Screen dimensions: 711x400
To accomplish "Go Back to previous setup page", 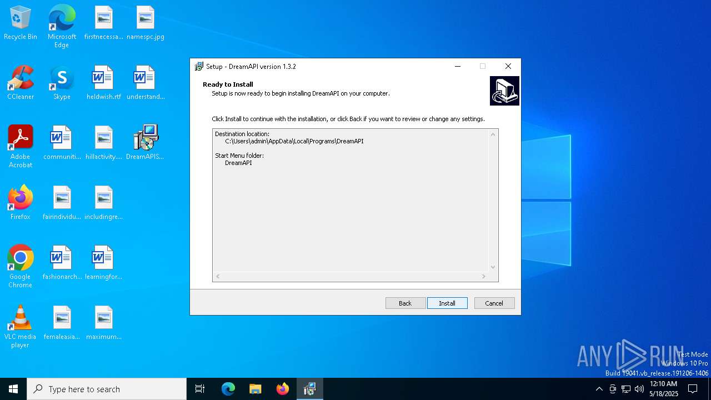I will click(x=405, y=303).
